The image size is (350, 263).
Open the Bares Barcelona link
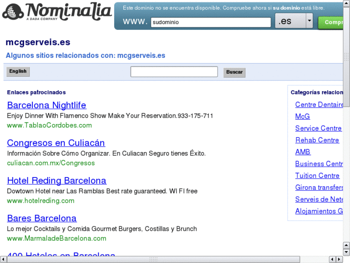coord(42,218)
